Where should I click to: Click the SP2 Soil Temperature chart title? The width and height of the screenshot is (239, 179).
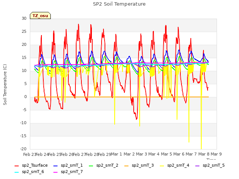pos(119,4)
